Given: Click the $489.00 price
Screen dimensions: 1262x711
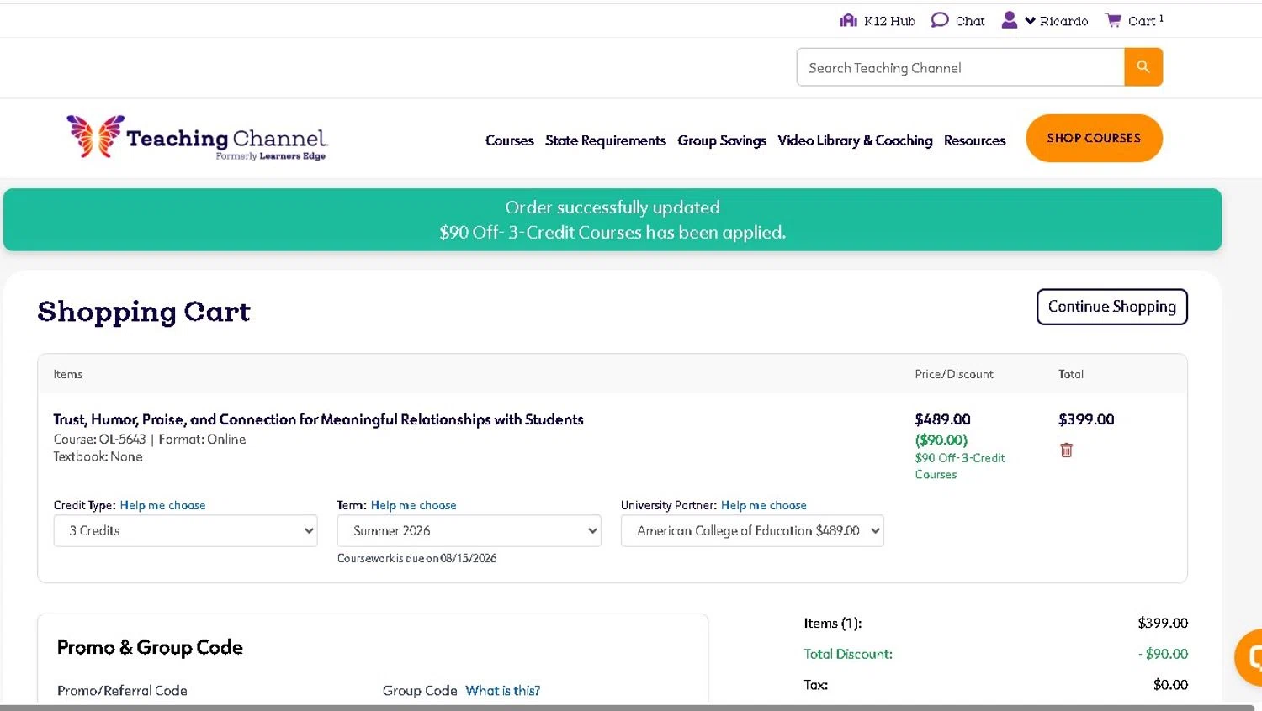Looking at the screenshot, I should [942, 419].
